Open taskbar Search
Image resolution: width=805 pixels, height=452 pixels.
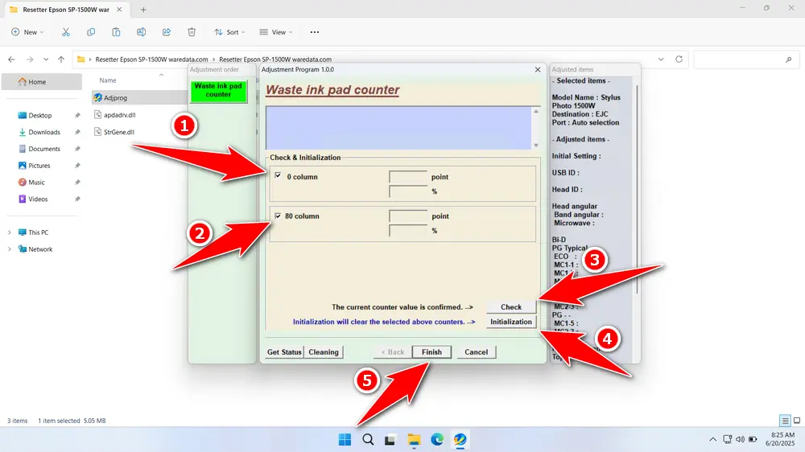coord(368,440)
